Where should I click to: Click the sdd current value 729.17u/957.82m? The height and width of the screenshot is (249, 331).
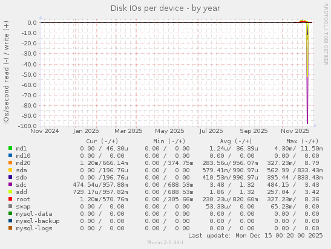(100, 192)
